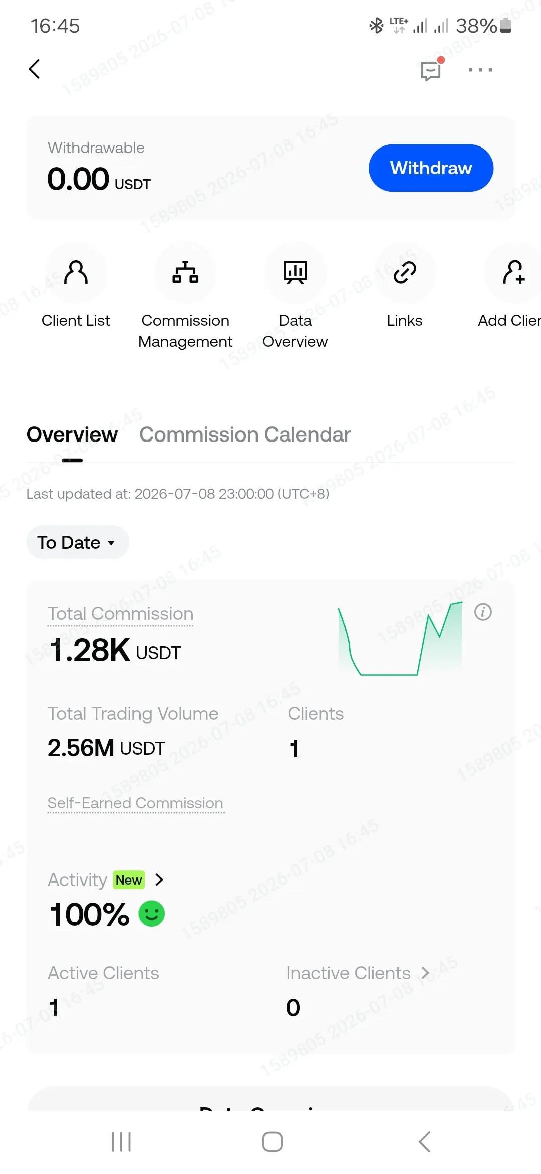
Task: Open the Links chain icon
Action: [x=405, y=272]
